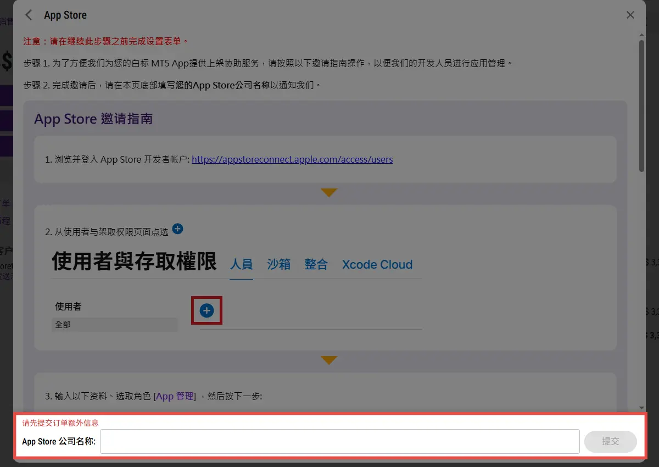659x467 pixels.
Task: Click the 使用者與存取權限 heading
Action: (134, 262)
